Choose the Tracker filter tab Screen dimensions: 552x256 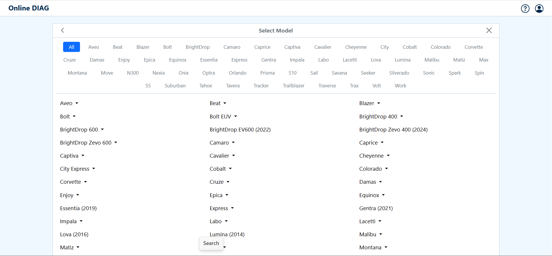pos(261,86)
